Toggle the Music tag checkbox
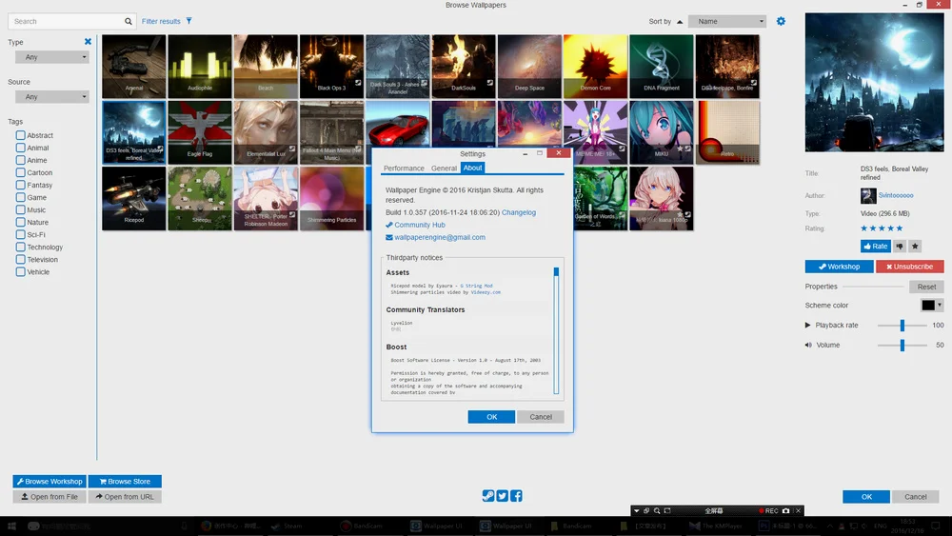Viewport: 952px width, 536px height. [x=21, y=210]
